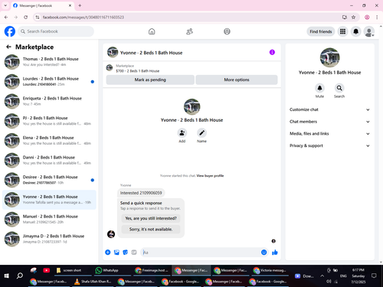
Task: Click Find friends button
Action: click(321, 31)
